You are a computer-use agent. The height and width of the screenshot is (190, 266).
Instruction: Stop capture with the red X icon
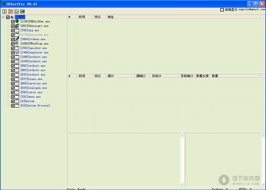tap(11, 12)
